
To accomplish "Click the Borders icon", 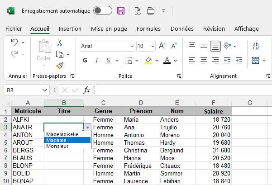I will tap(129, 61).
